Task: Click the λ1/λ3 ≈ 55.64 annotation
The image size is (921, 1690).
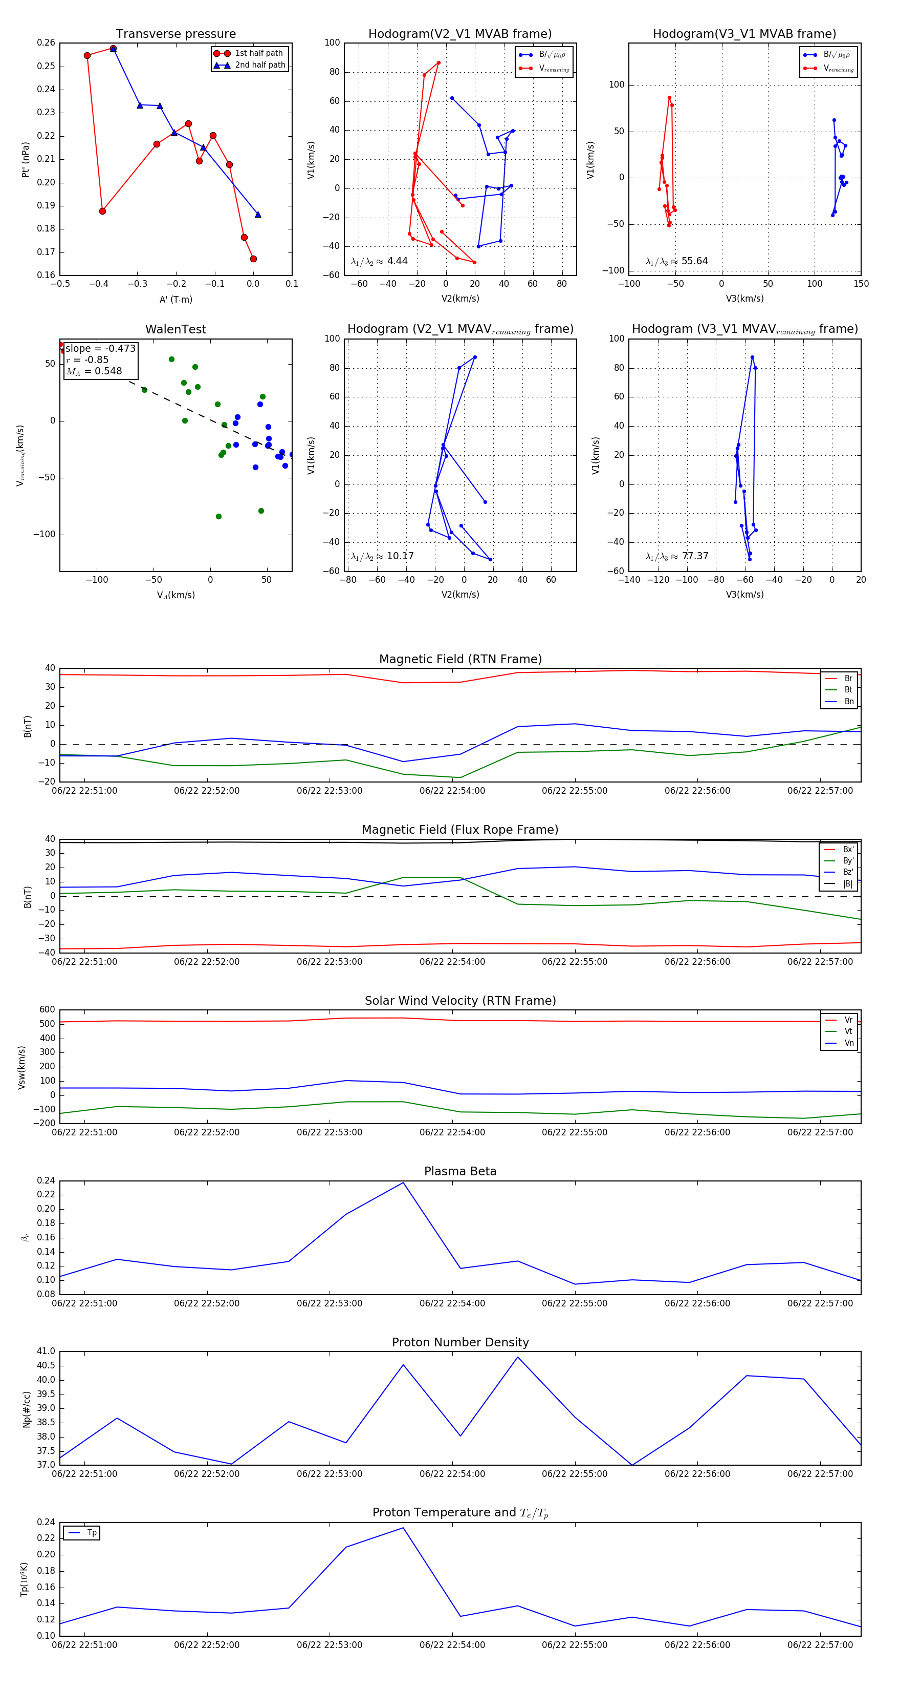Action: pyautogui.click(x=676, y=261)
